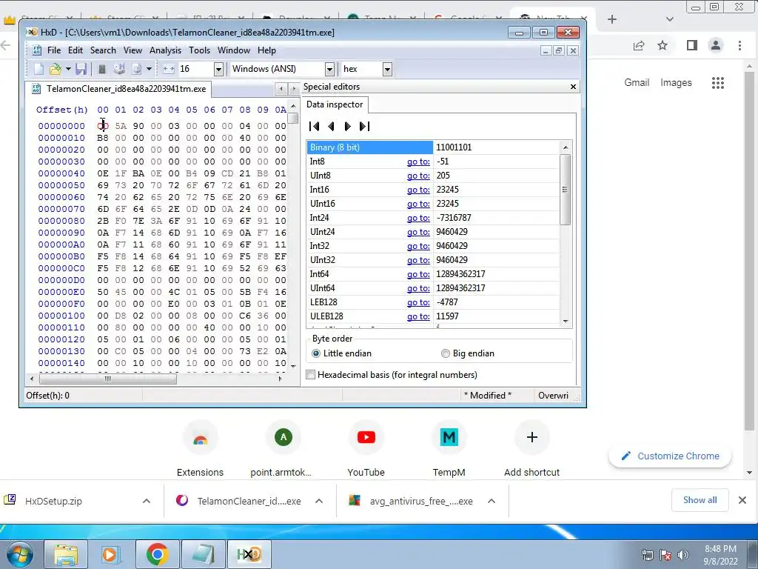Open bytes per row dropdown
The height and width of the screenshot is (569, 758).
[x=218, y=69]
